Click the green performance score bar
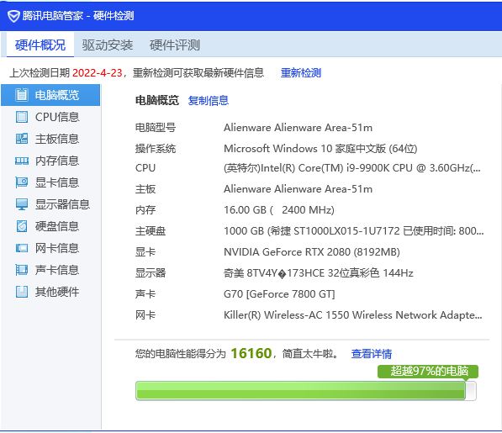The width and height of the screenshot is (502, 433). point(306,390)
